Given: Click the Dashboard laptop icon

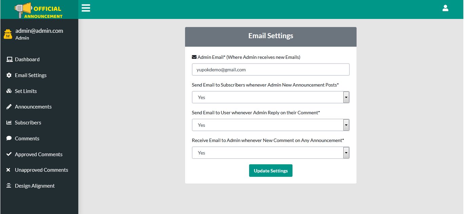Looking at the screenshot, I should pos(9,60).
